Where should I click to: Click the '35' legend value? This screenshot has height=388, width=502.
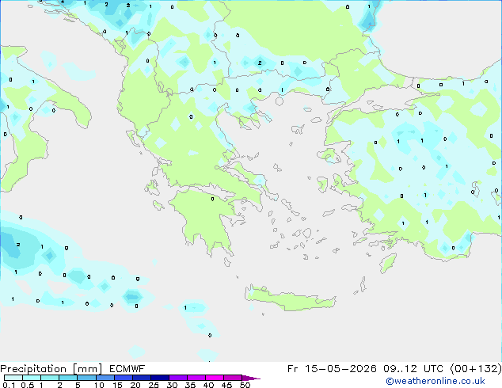[x=190, y=385]
